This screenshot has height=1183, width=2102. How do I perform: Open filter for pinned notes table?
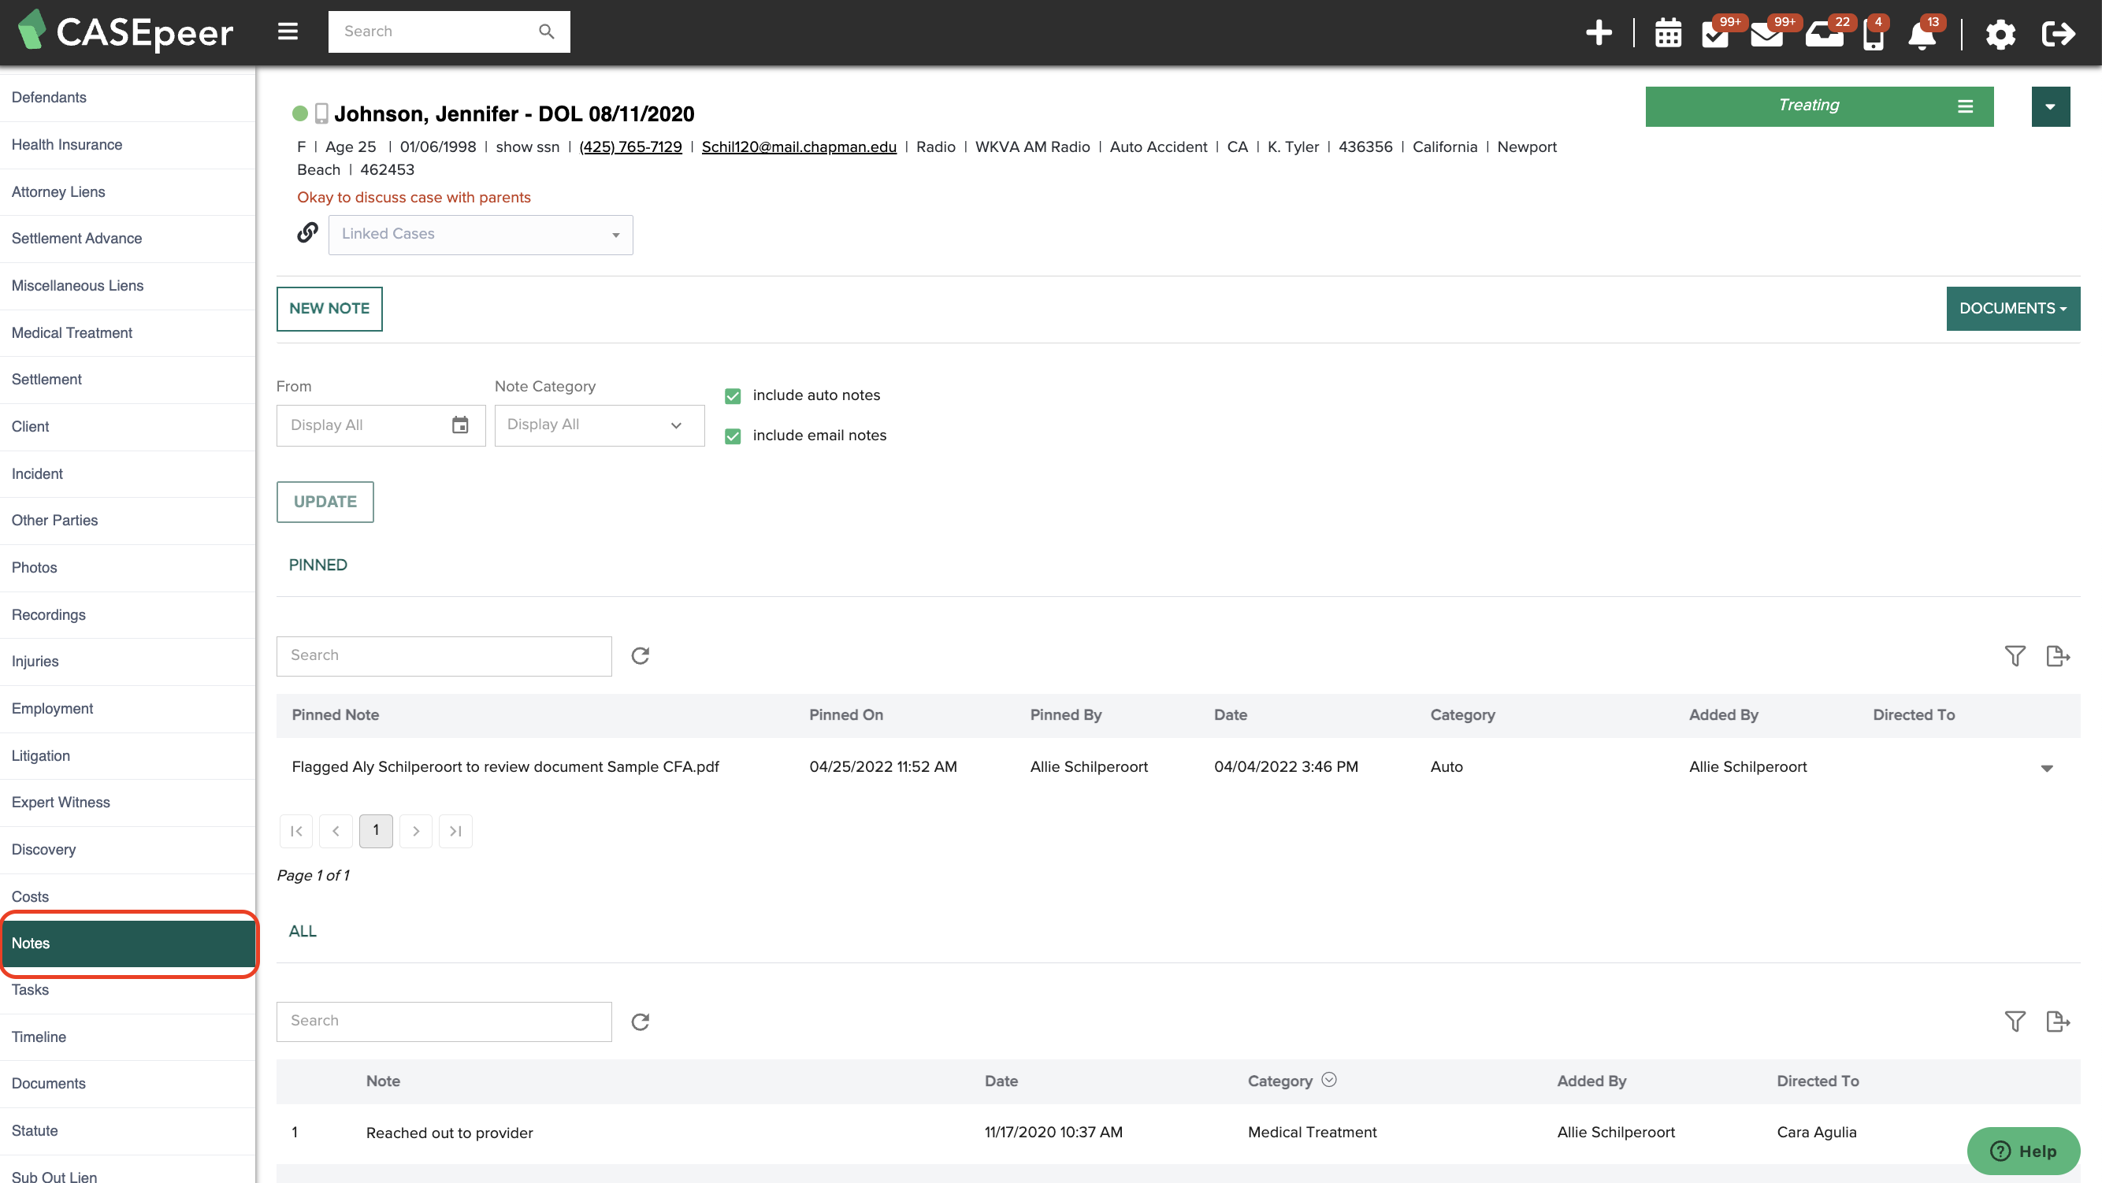2015,656
